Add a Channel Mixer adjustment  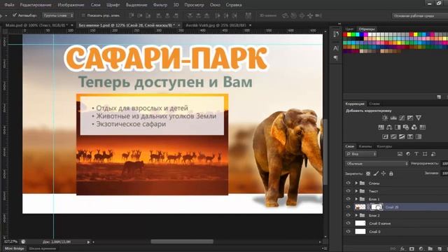414,127
